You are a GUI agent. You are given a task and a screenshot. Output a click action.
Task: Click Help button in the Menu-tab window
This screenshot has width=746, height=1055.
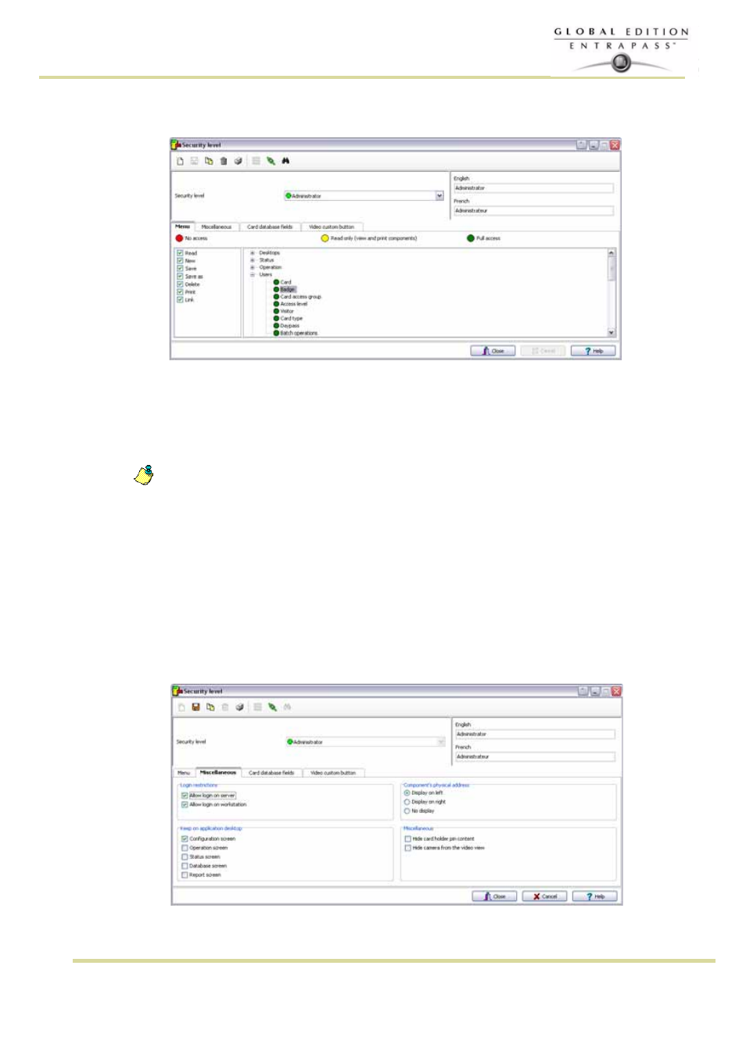click(x=594, y=351)
